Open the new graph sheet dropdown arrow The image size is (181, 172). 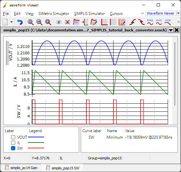11,22
